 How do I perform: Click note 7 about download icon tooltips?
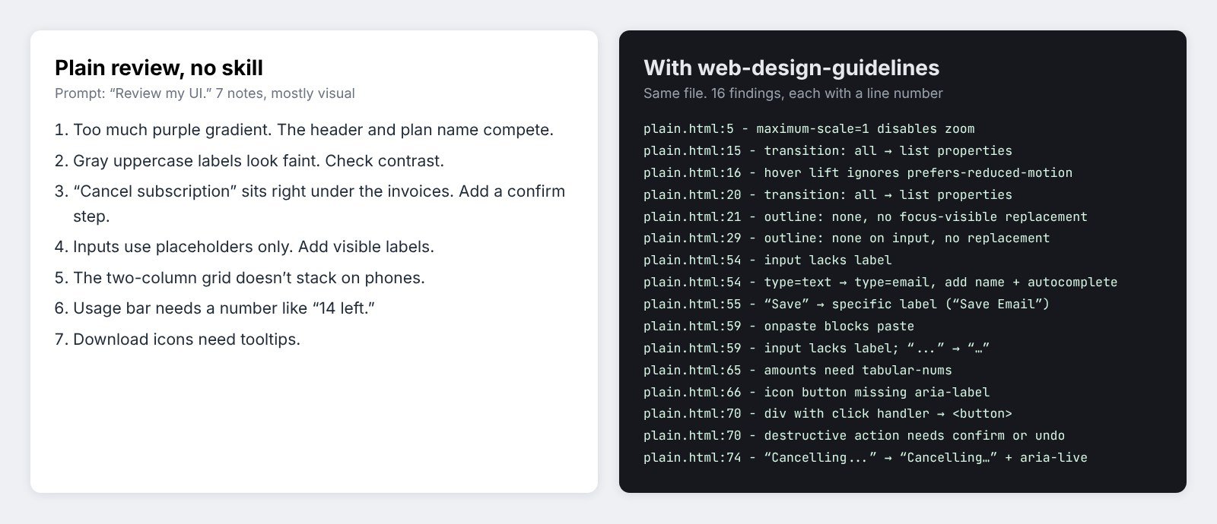[x=177, y=339]
